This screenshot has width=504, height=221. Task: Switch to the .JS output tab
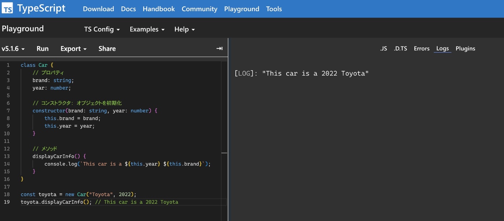tap(383, 49)
